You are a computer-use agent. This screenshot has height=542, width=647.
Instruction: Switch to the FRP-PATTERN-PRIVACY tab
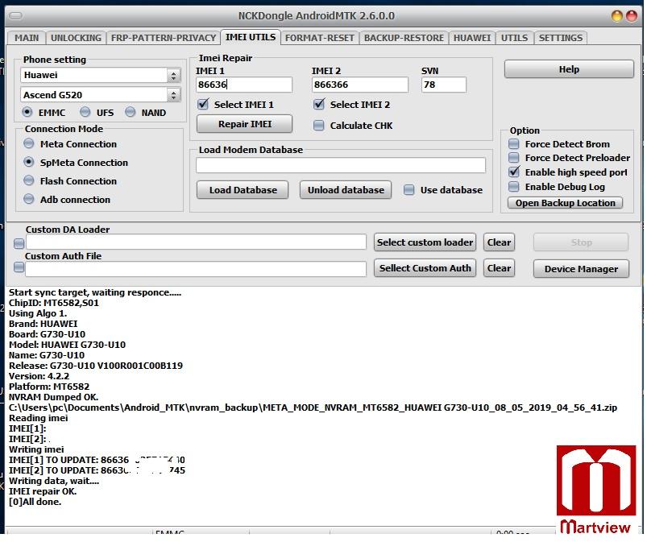point(164,38)
